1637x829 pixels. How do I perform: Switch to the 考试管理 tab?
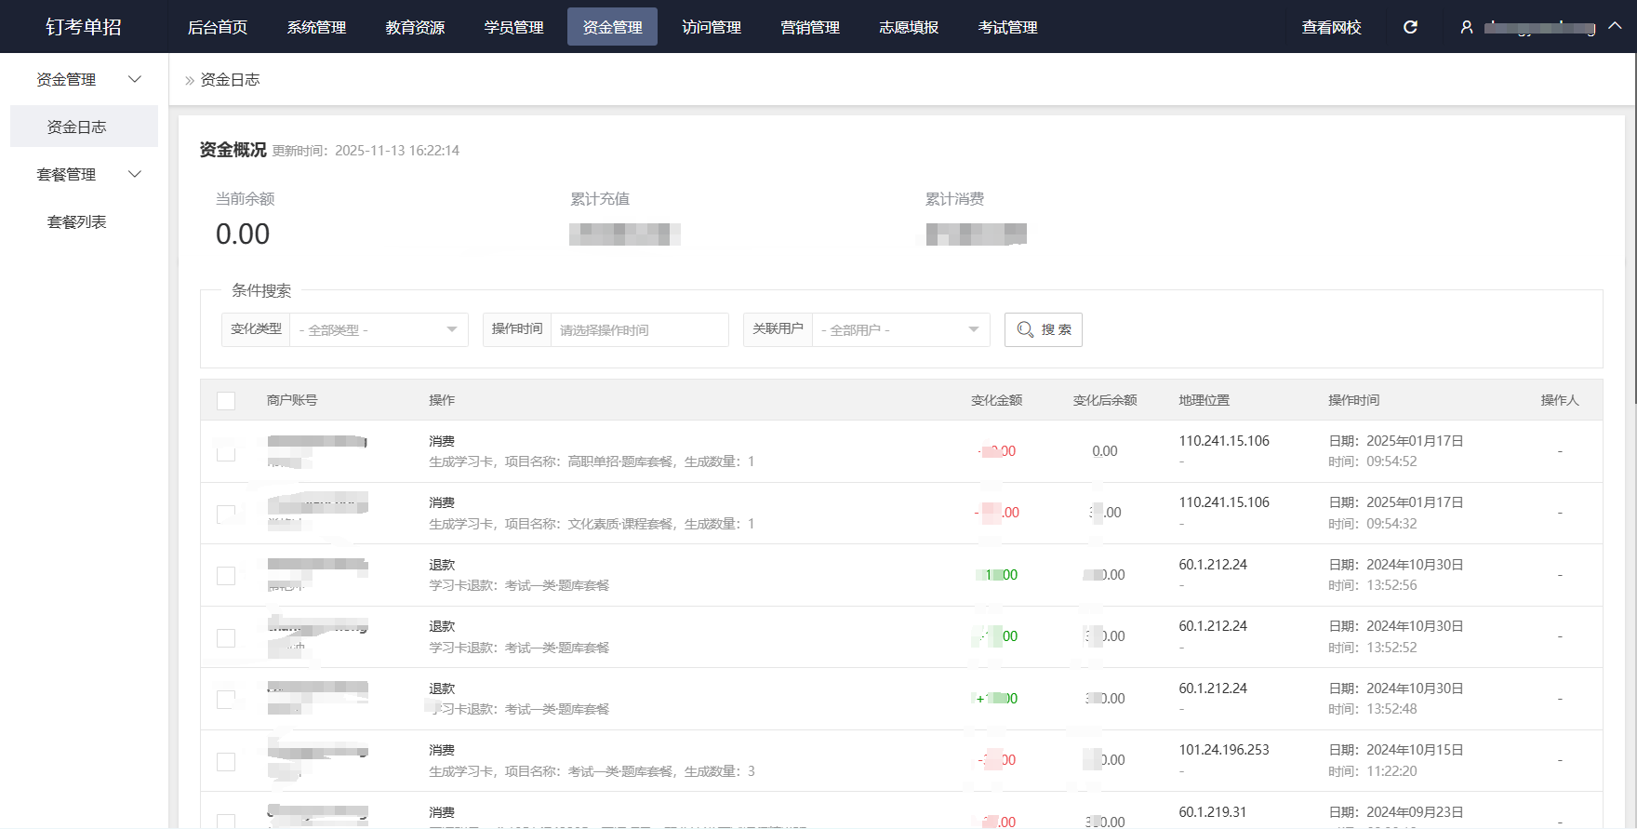point(1007,27)
